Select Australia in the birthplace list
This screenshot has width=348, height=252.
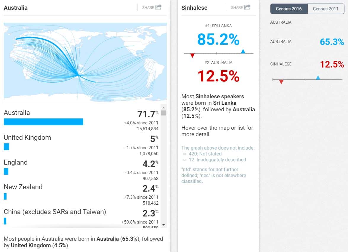click(x=17, y=113)
